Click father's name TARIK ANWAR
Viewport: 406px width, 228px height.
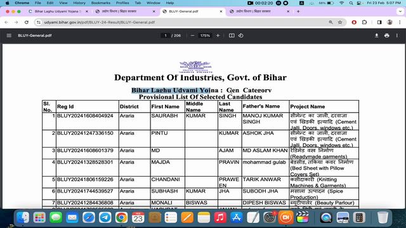(x=262, y=179)
